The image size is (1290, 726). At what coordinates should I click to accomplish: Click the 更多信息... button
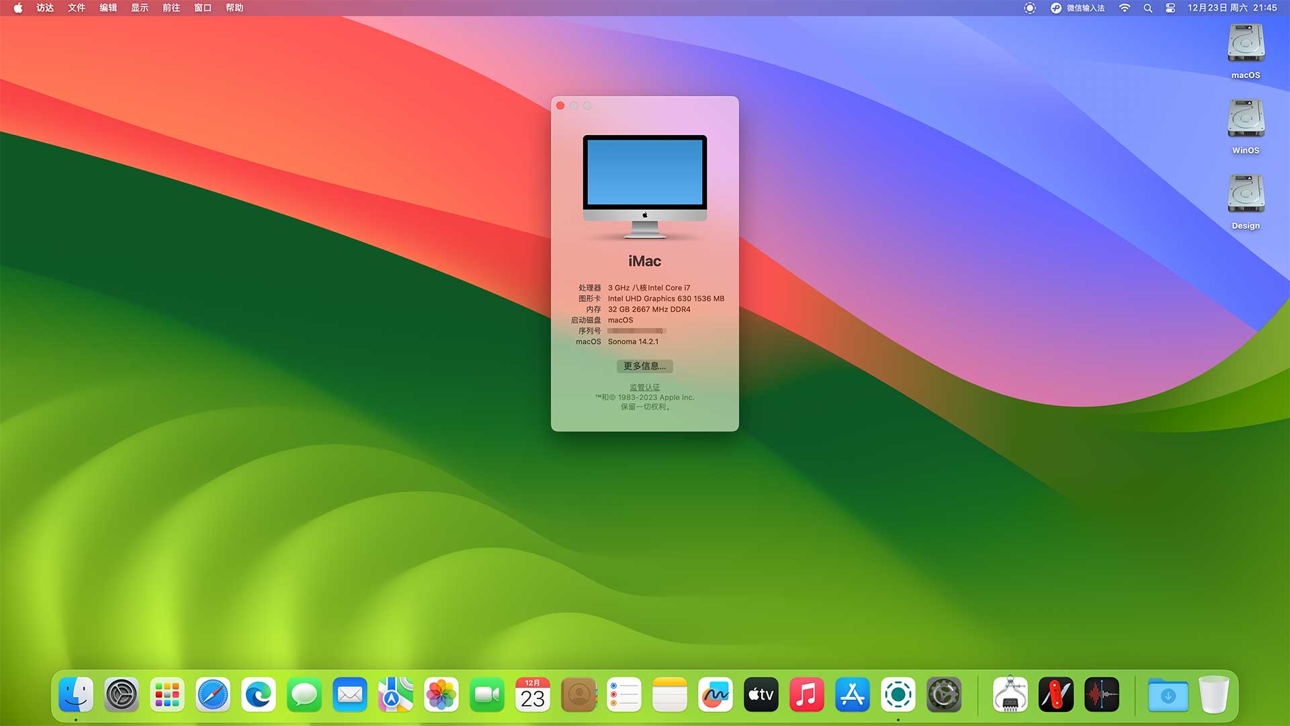(644, 366)
